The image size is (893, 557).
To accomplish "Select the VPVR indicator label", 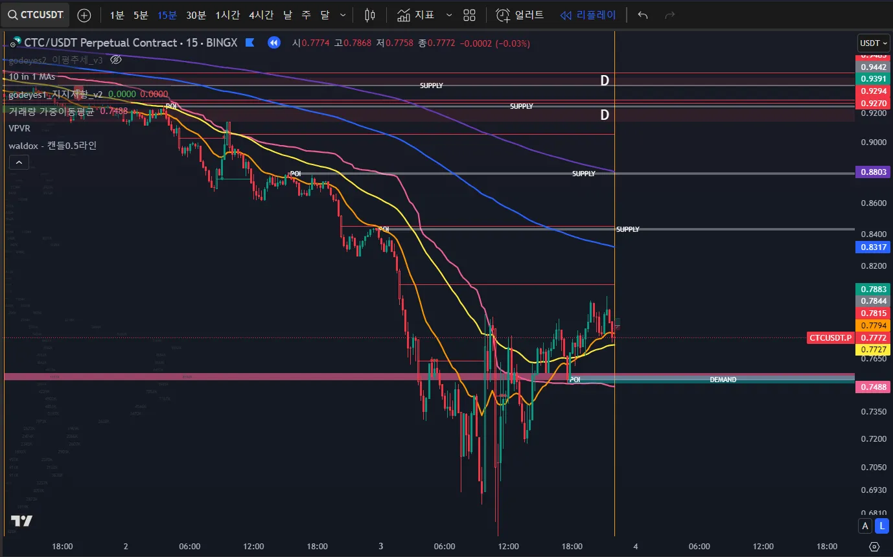I will (19, 128).
